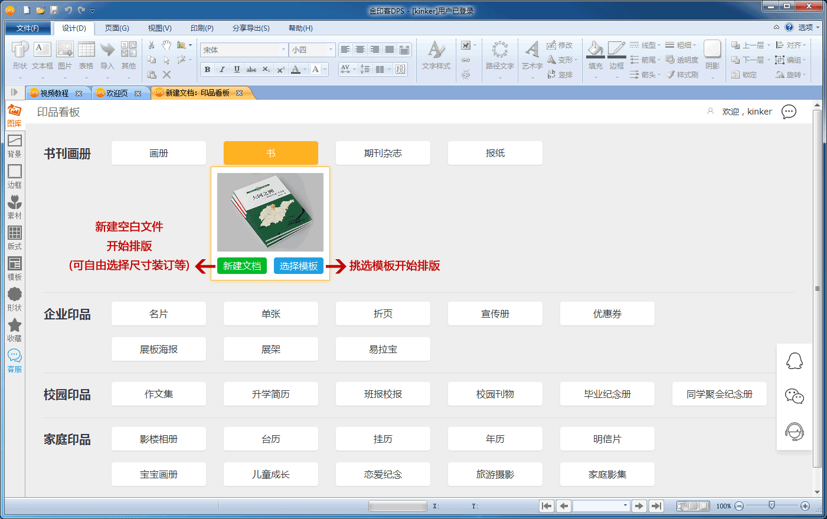The height and width of the screenshot is (519, 827).
Task: Open the 收藏 favorites sidebar panel
Action: point(15,329)
